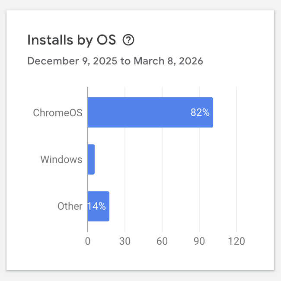Click the Other category bar
This screenshot has width=281, height=281.
coord(99,206)
